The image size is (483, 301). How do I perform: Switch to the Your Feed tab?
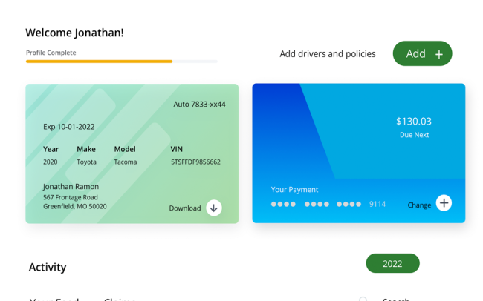coord(54,299)
